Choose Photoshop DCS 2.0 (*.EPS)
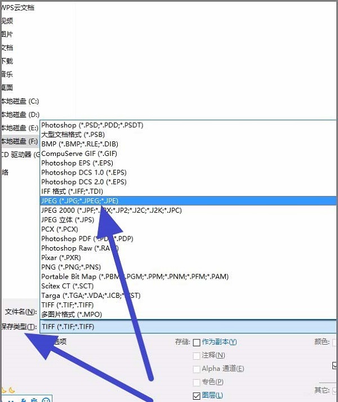Screen dimensions: 338x402 pos(188,182)
